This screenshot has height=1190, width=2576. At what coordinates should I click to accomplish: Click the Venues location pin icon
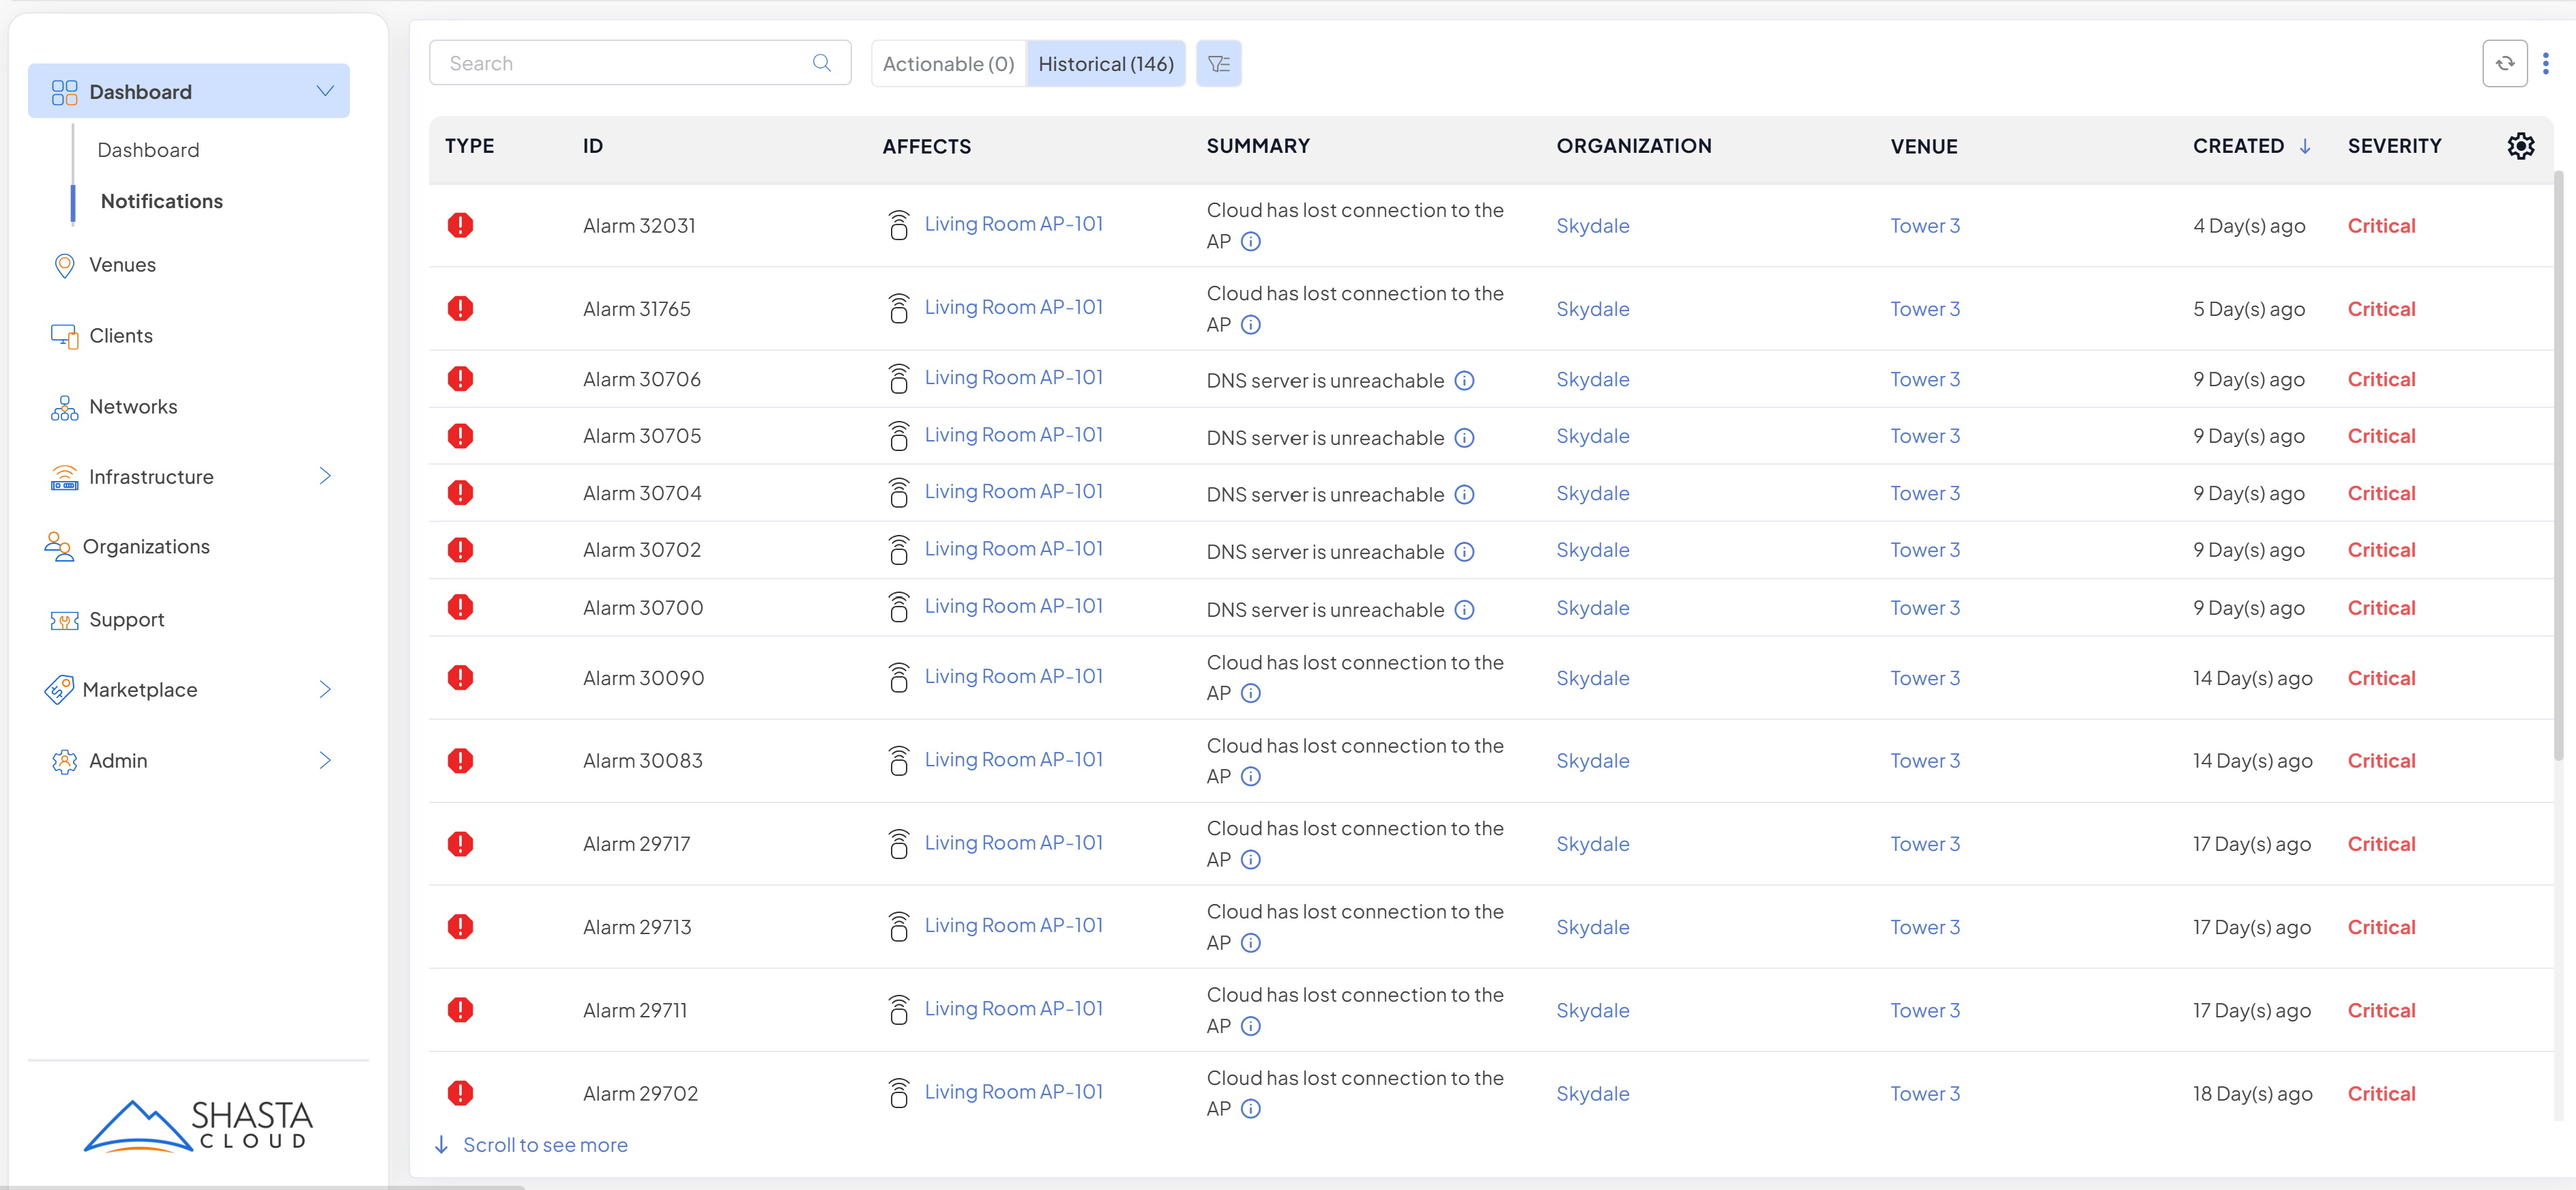[x=64, y=265]
